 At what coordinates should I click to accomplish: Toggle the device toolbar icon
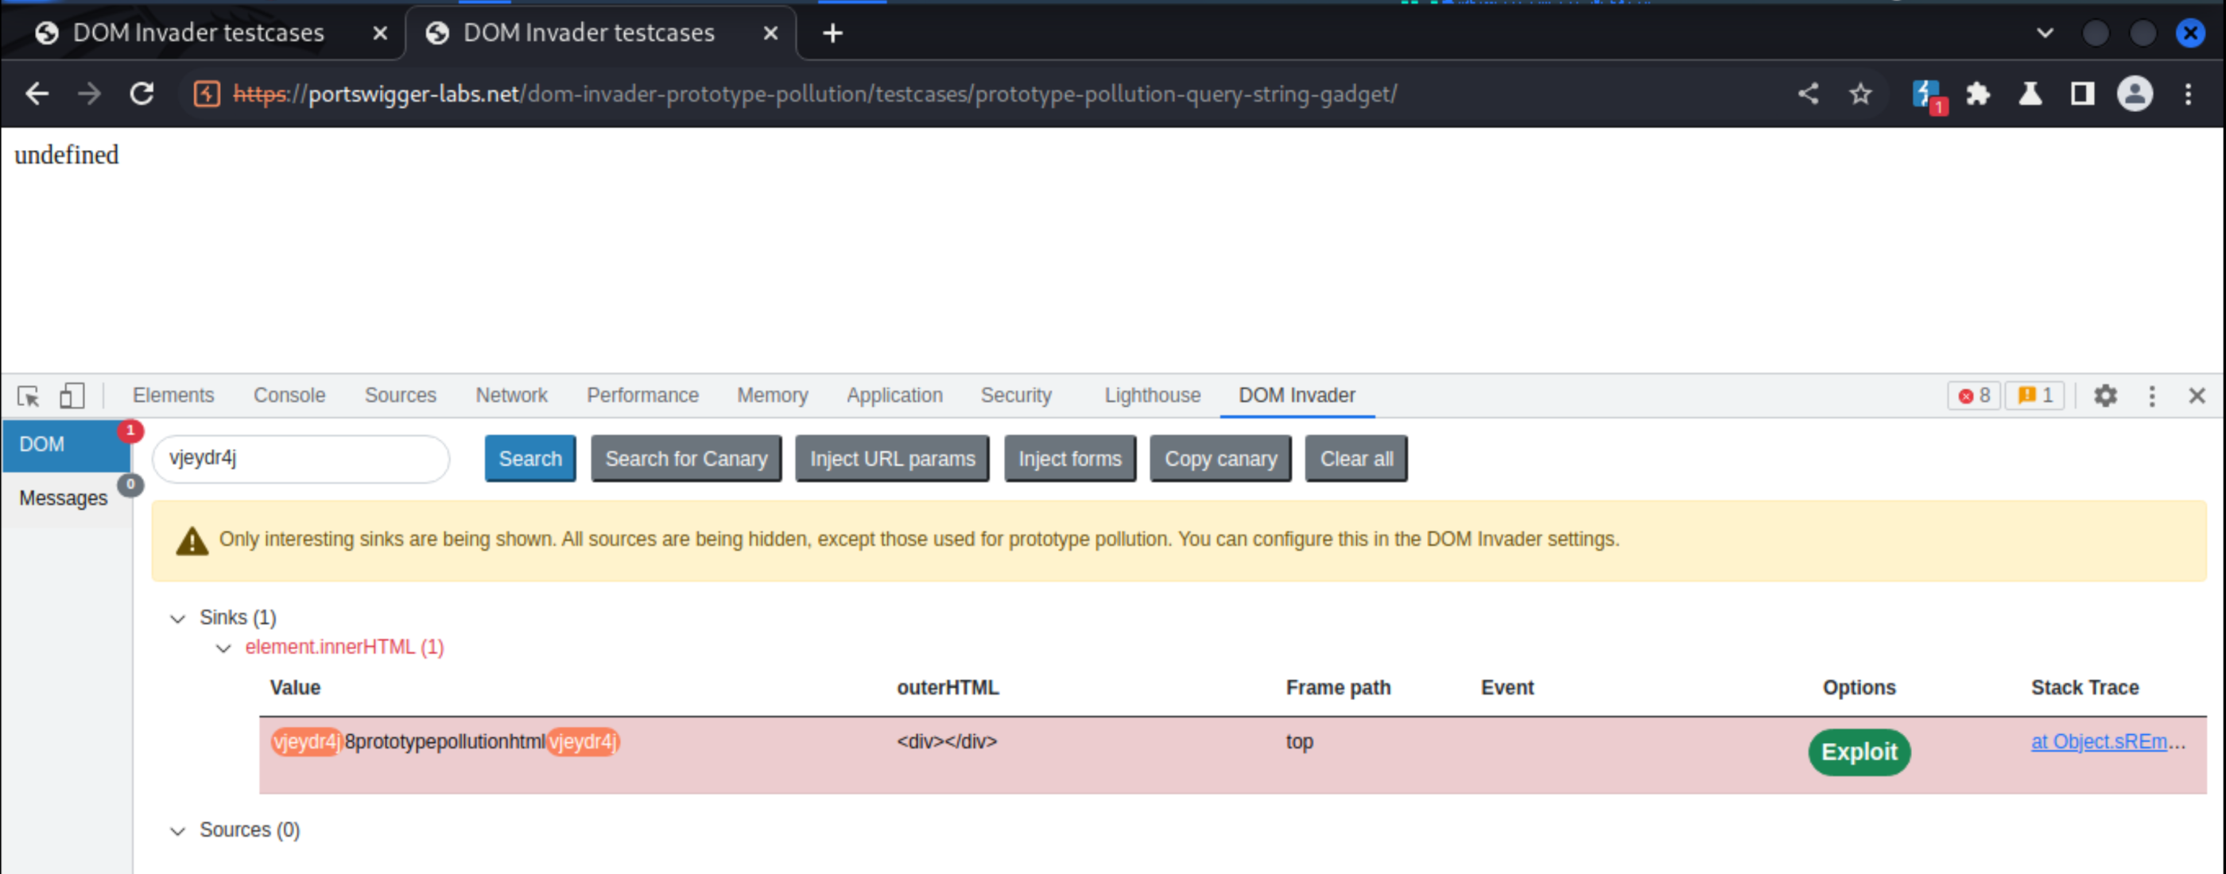72,396
